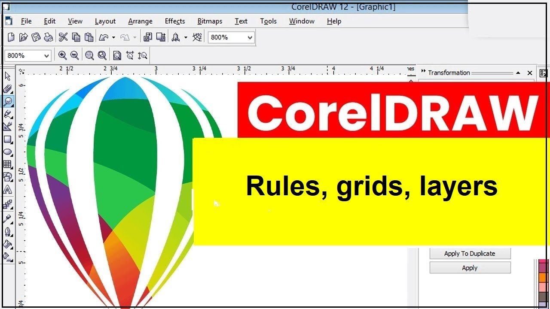Select the Eyedropper tool
The width and height of the screenshot is (550, 309).
click(x=8, y=219)
